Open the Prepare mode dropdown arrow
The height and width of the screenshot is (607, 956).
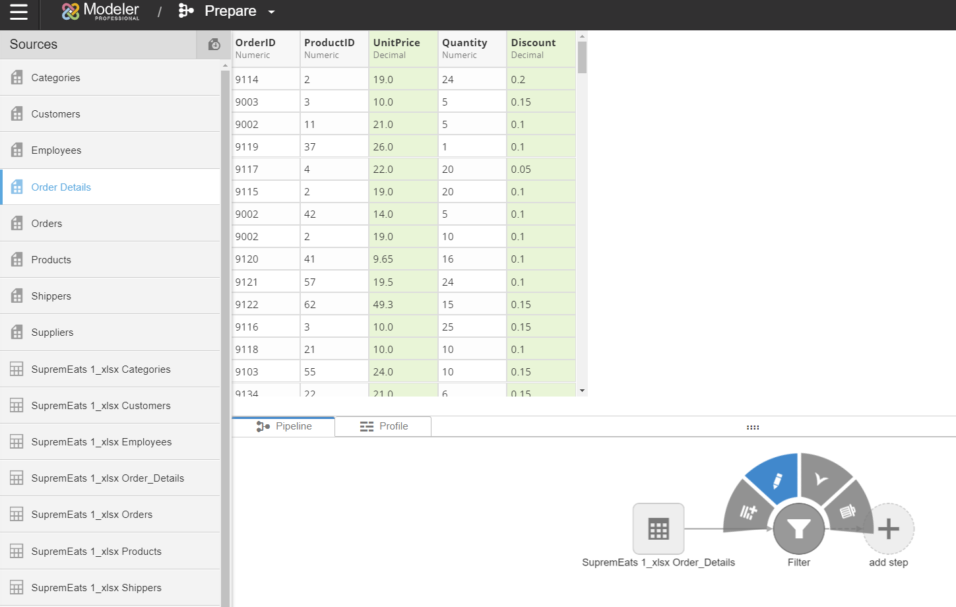point(271,12)
